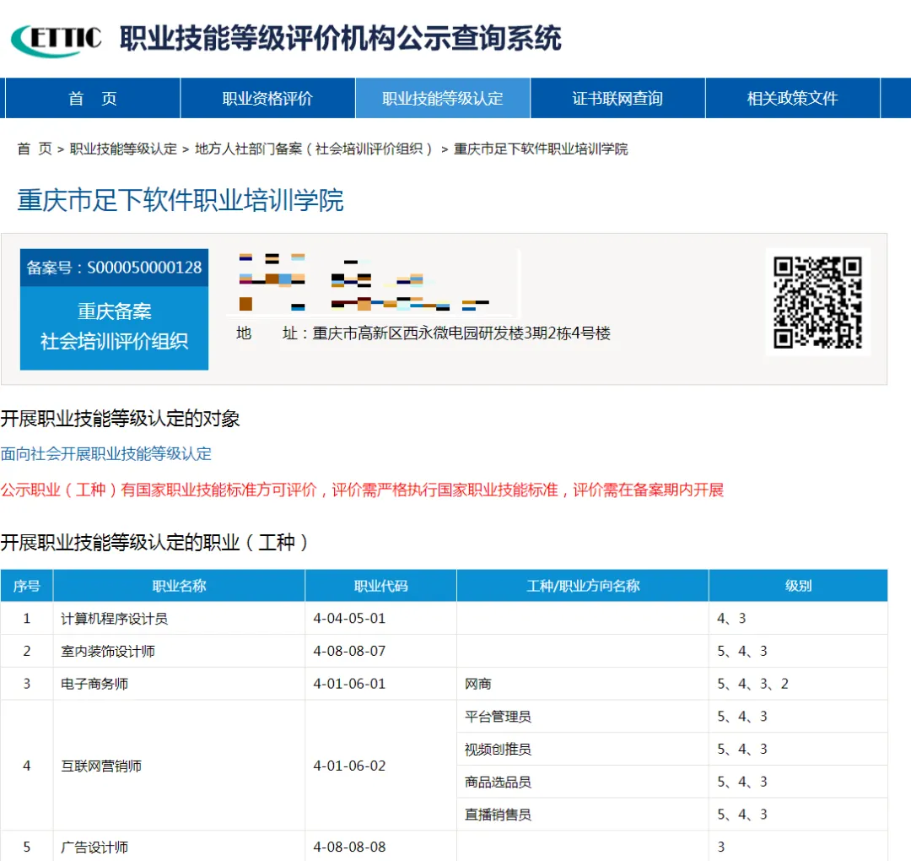Select the 直播销售员 row entry
This screenshot has width=911, height=861.
498,815
